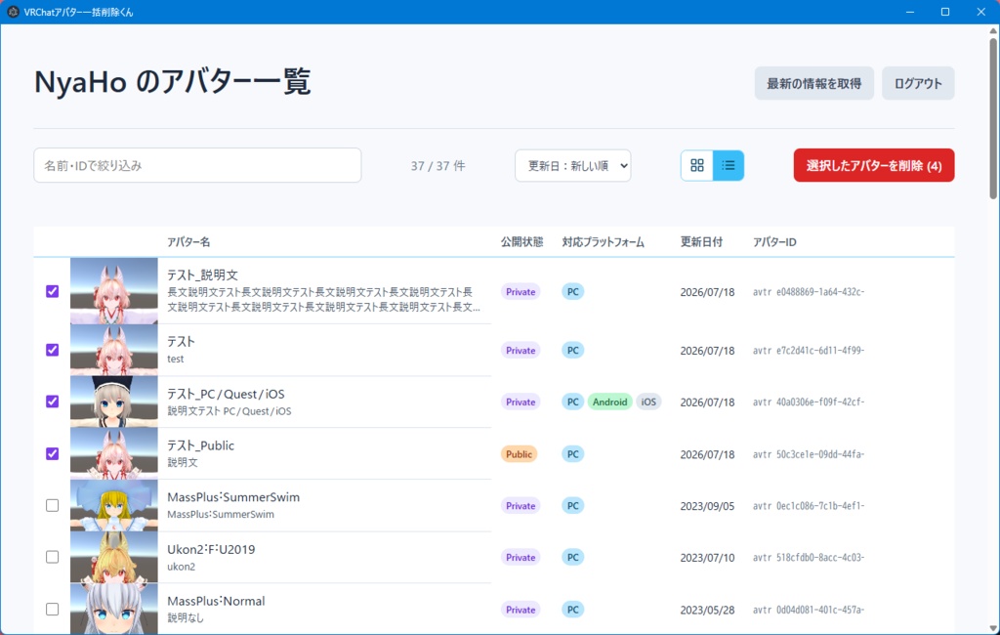This screenshot has width=1000, height=635.
Task: Click scrollbar down arrow at bottom
Action: pyautogui.click(x=993, y=628)
